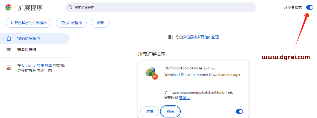The height and width of the screenshot is (118, 317).
Task: Click the 扩展程序 page title
Action: tap(30, 8)
